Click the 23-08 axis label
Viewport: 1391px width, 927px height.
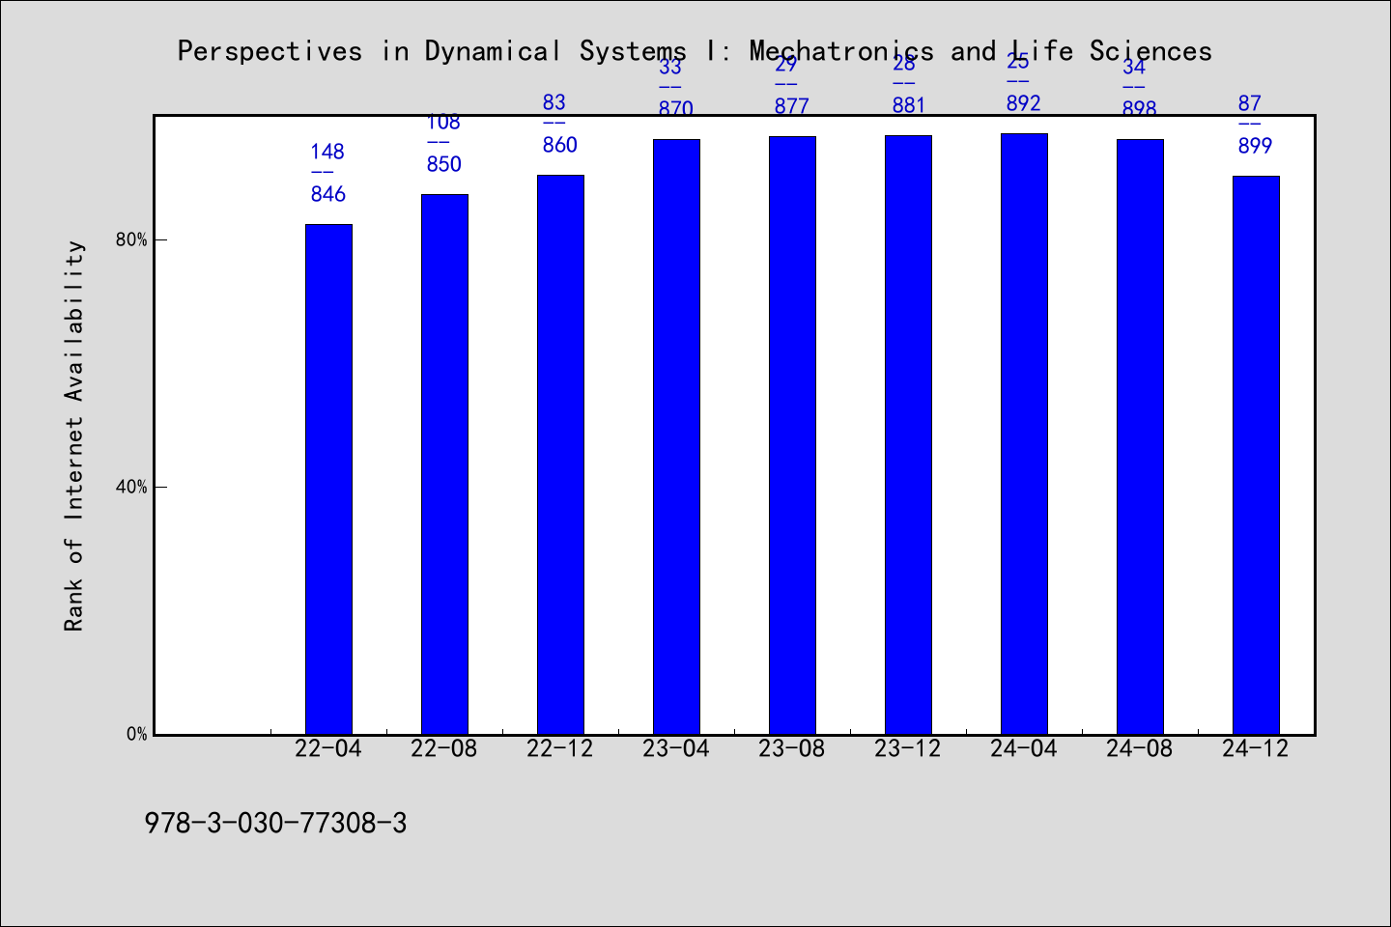click(792, 748)
